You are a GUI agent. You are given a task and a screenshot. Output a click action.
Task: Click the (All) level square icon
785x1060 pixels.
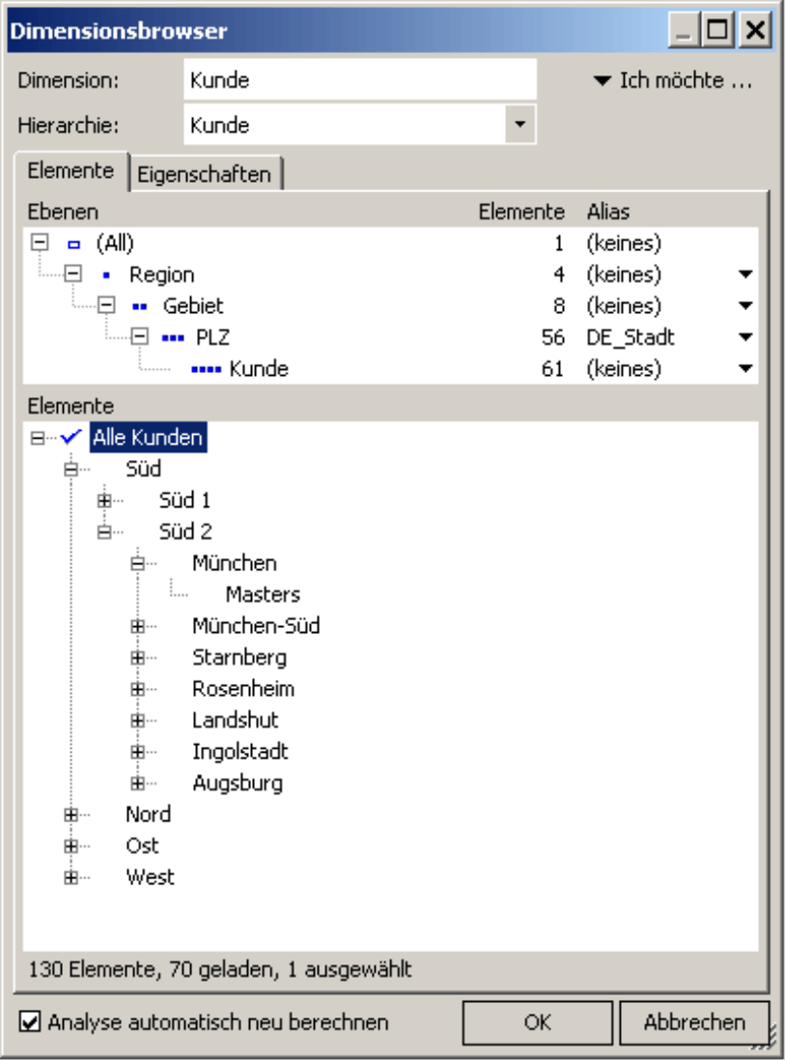73,244
